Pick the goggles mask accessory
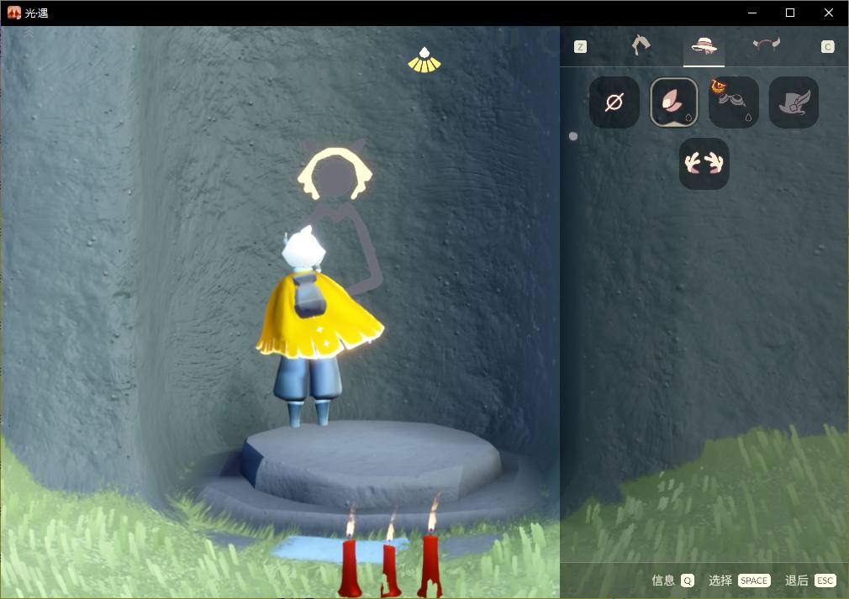849x599 pixels. 734,102
